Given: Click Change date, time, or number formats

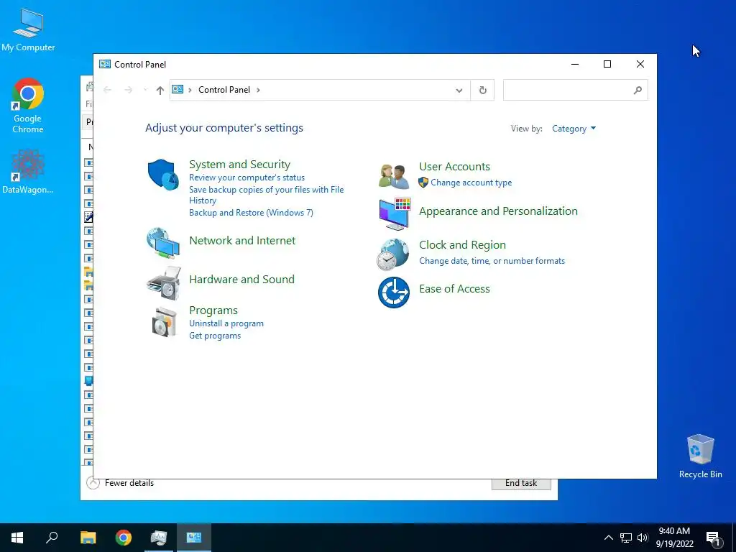Looking at the screenshot, I should (x=492, y=261).
